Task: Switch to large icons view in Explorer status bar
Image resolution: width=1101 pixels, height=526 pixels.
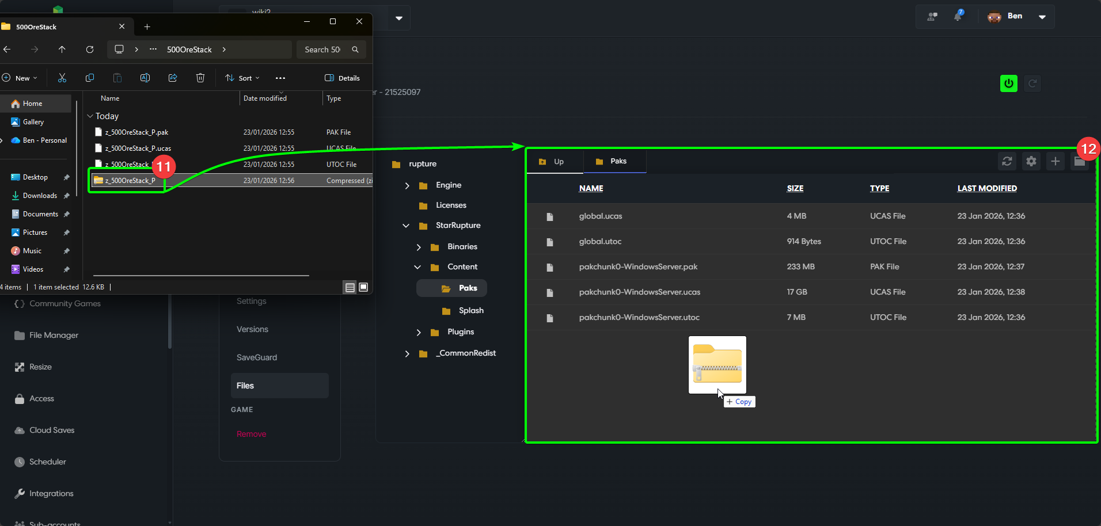Action: (x=363, y=287)
